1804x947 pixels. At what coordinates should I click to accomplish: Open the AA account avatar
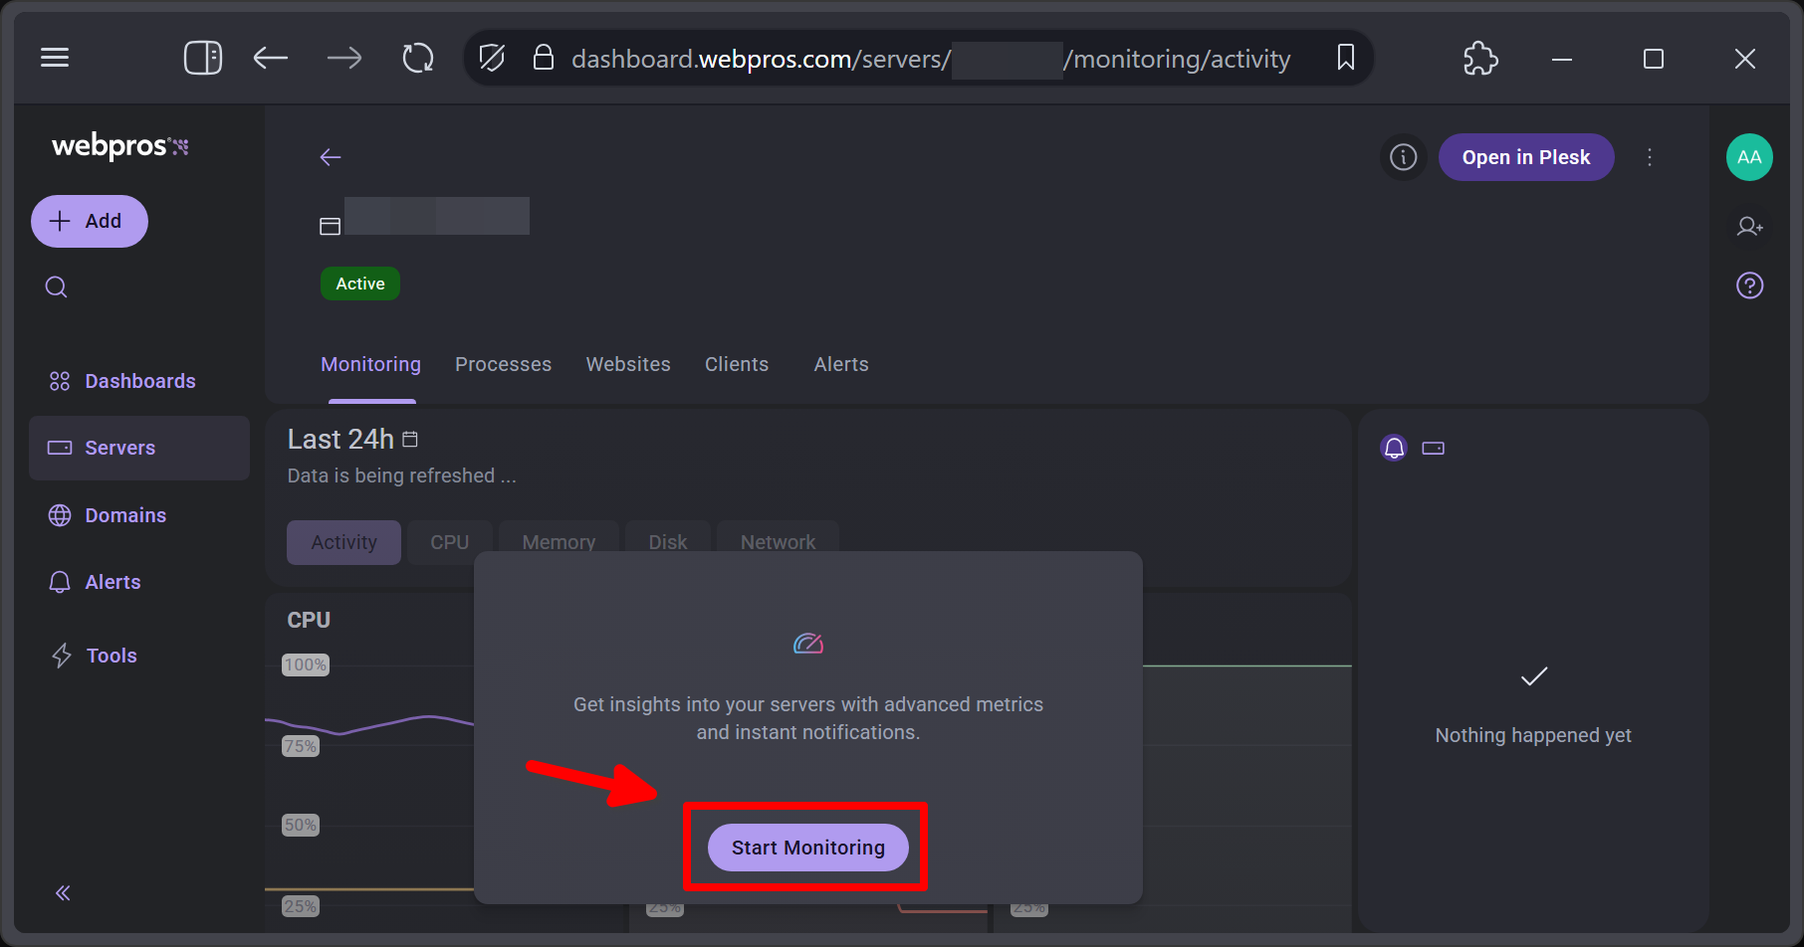[x=1749, y=157]
